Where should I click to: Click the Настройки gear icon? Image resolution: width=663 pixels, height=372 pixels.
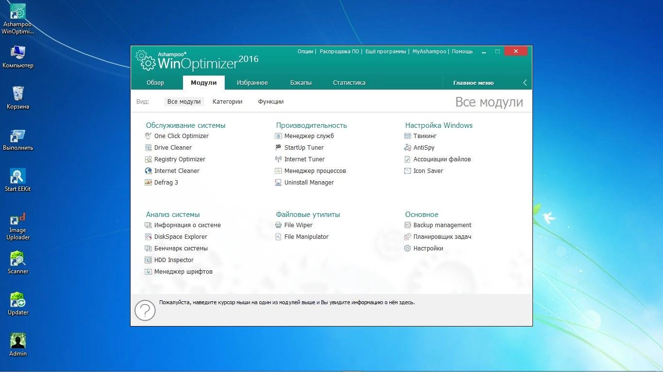408,248
